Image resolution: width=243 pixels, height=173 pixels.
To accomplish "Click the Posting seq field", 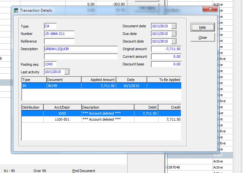I will coord(50,64).
